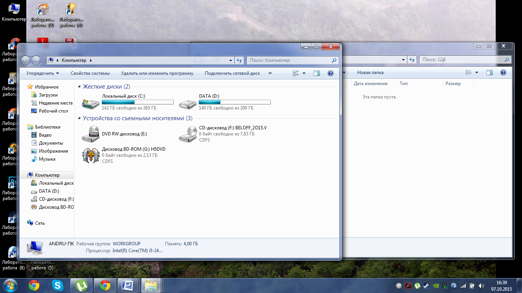Open the Документы library
Image resolution: width=522 pixels, height=293 pixels.
coord(51,143)
